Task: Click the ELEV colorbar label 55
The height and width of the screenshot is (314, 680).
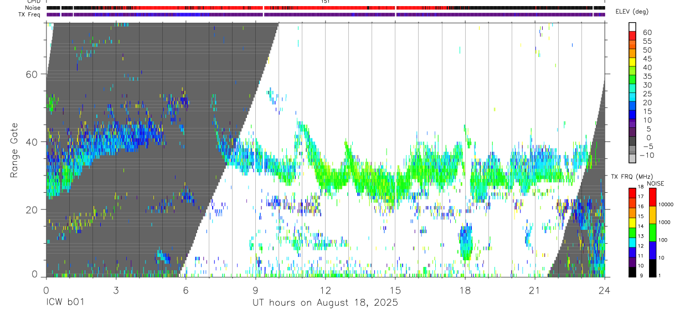Action: pyautogui.click(x=647, y=41)
